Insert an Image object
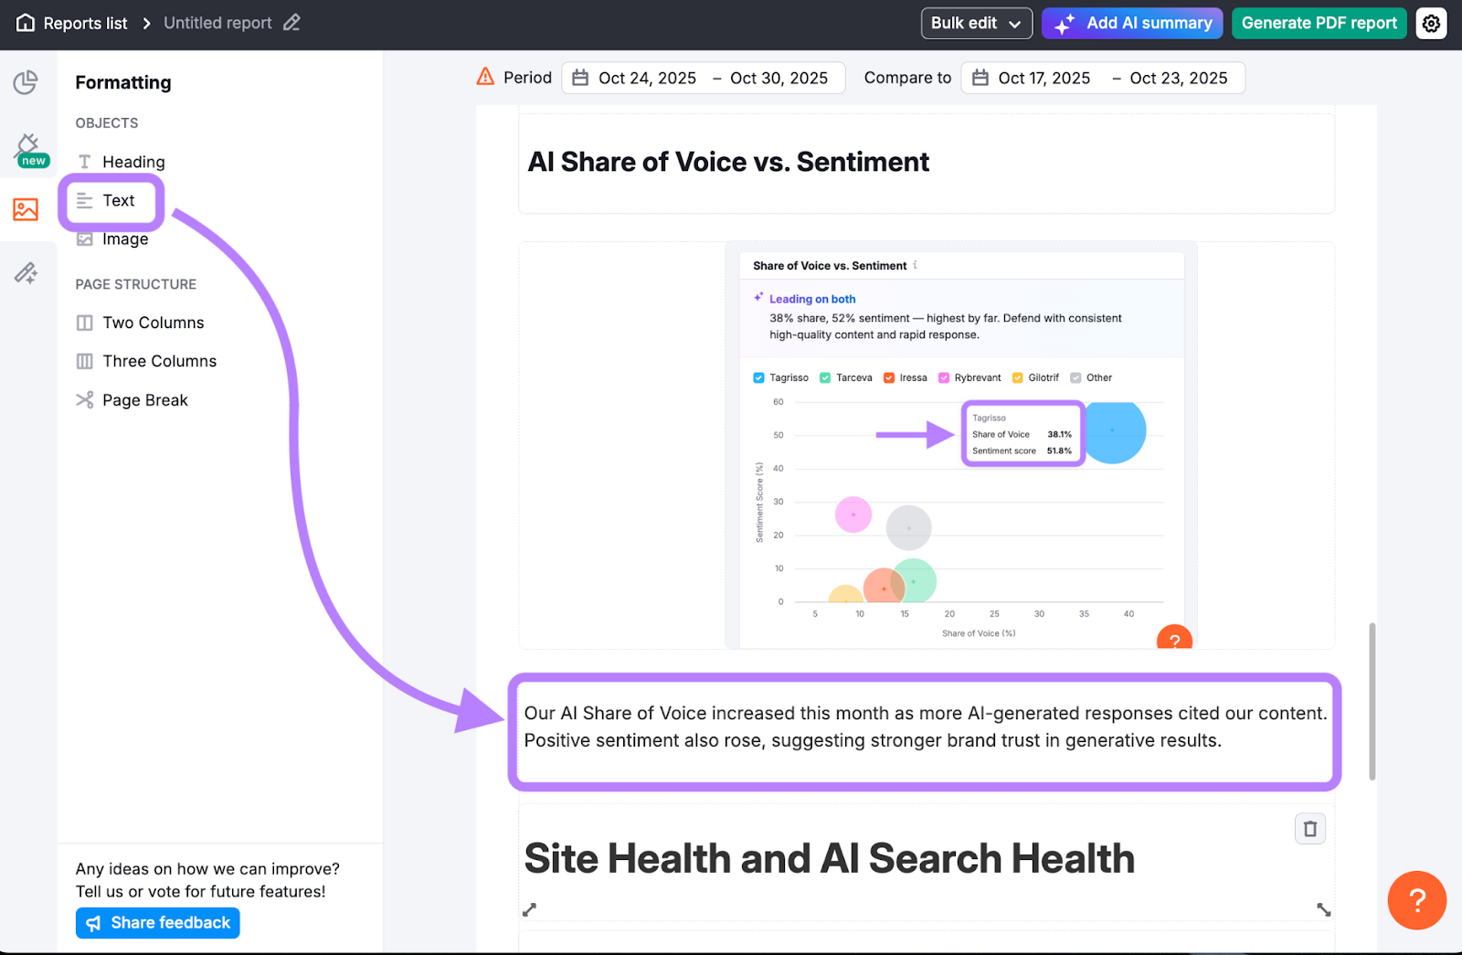Screen dimensions: 1462x955 coord(125,239)
